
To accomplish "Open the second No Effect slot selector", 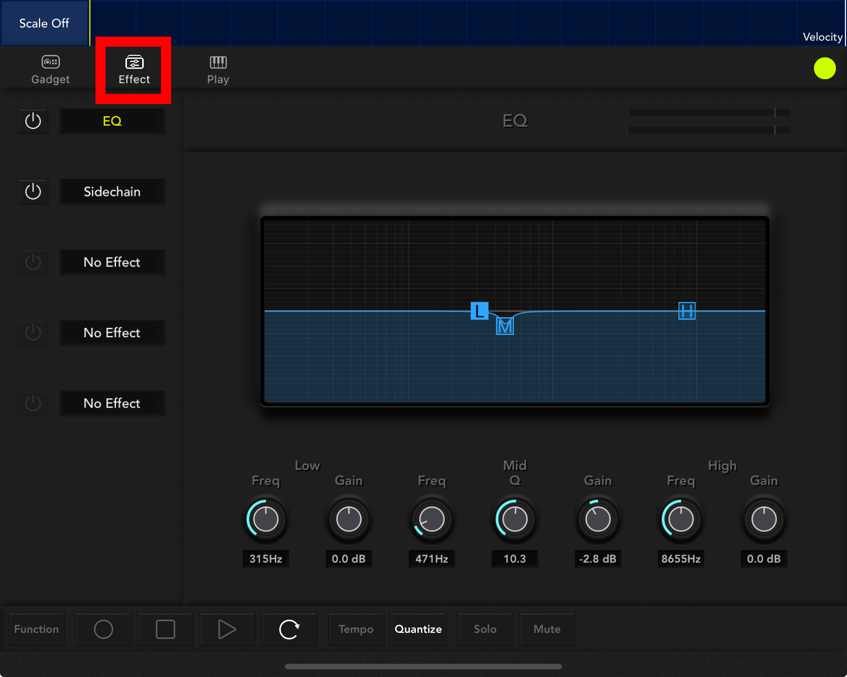I will pyautogui.click(x=112, y=332).
